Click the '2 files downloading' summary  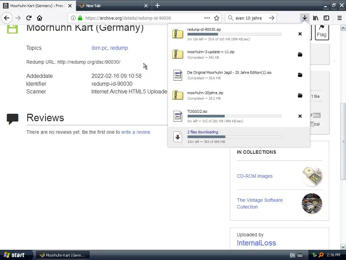click(203, 132)
